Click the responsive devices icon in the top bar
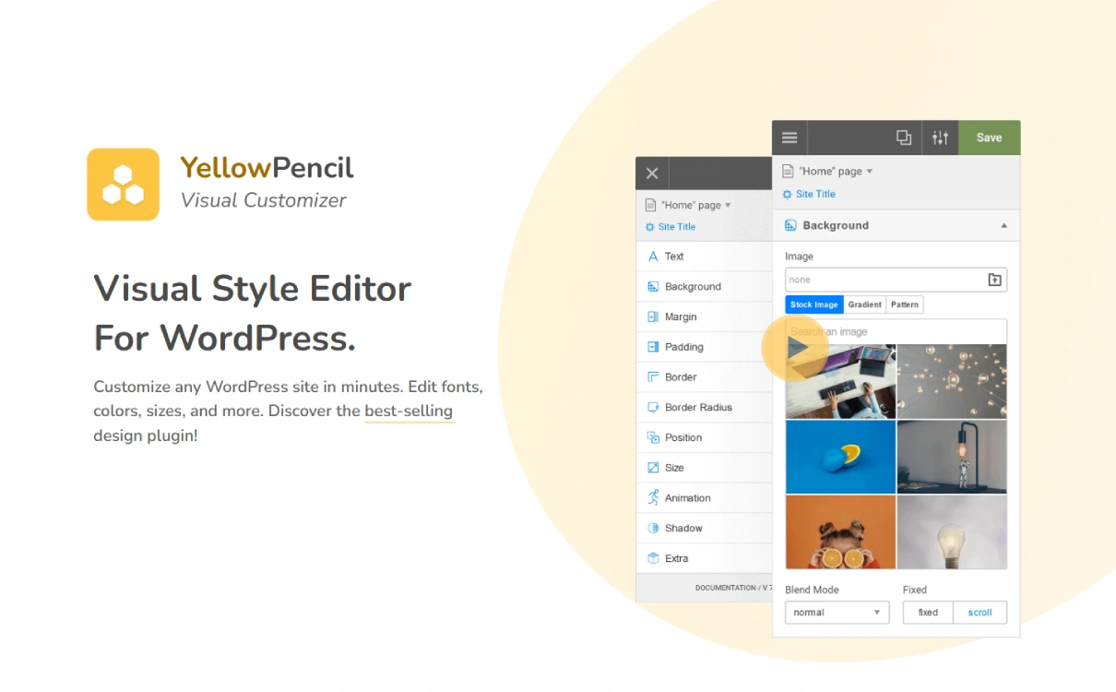Image resolution: width=1116 pixels, height=692 pixels. coord(904,137)
